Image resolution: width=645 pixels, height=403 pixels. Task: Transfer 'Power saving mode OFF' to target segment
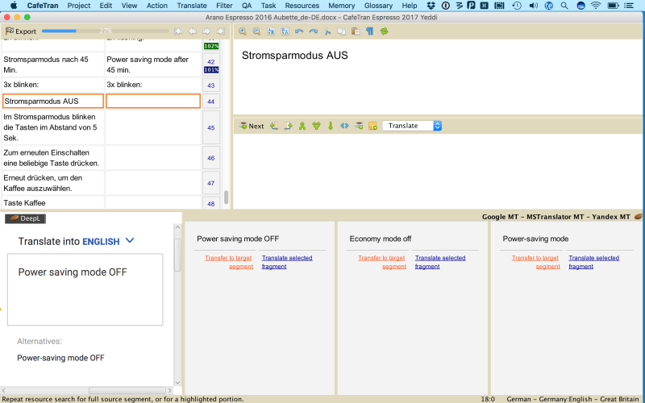(229, 262)
